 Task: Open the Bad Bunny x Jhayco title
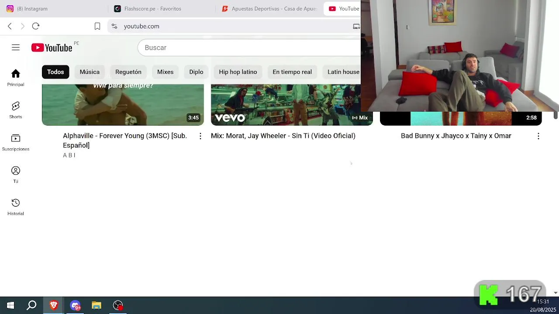point(456,136)
